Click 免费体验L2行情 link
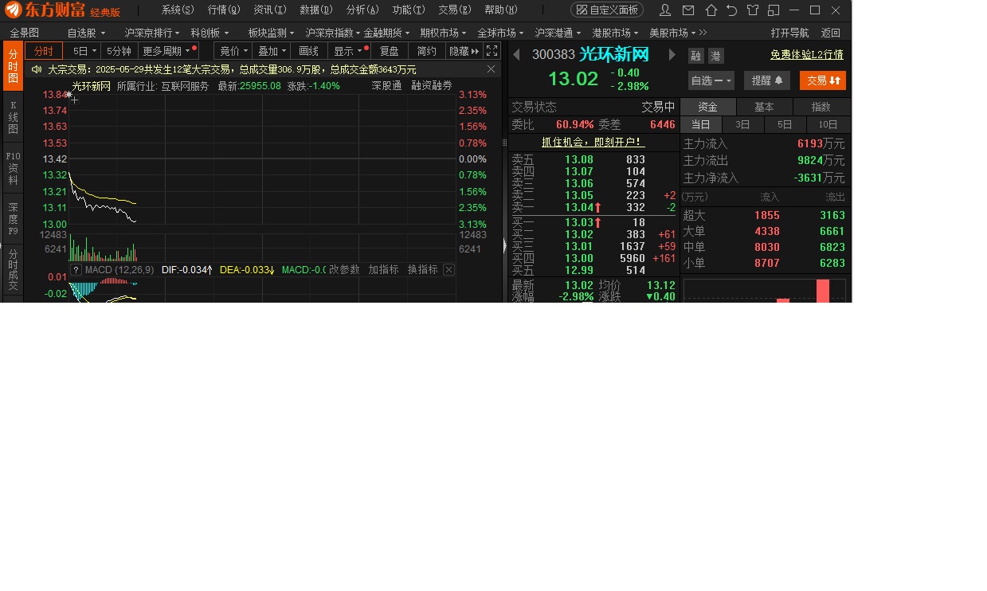Screen dimensions: 987x591 tap(807, 55)
